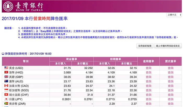Image resolution: width=183 pixels, height=107 pixels.
Task: Click ZAR spot buying rate 2.29
Action: tap(112, 104)
